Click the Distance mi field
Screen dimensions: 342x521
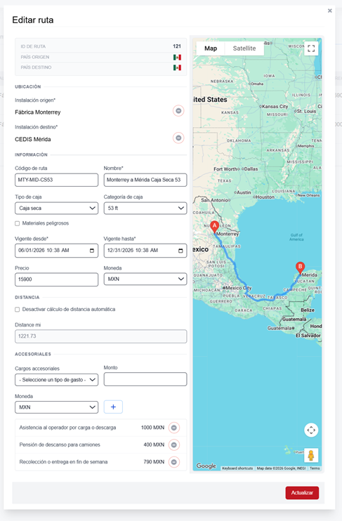(x=100, y=336)
